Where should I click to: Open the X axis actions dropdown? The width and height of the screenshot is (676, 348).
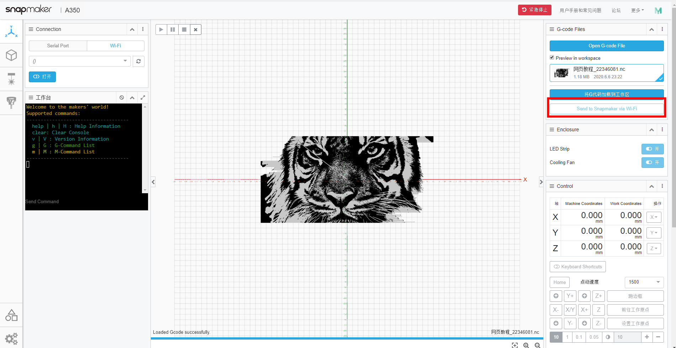click(654, 217)
